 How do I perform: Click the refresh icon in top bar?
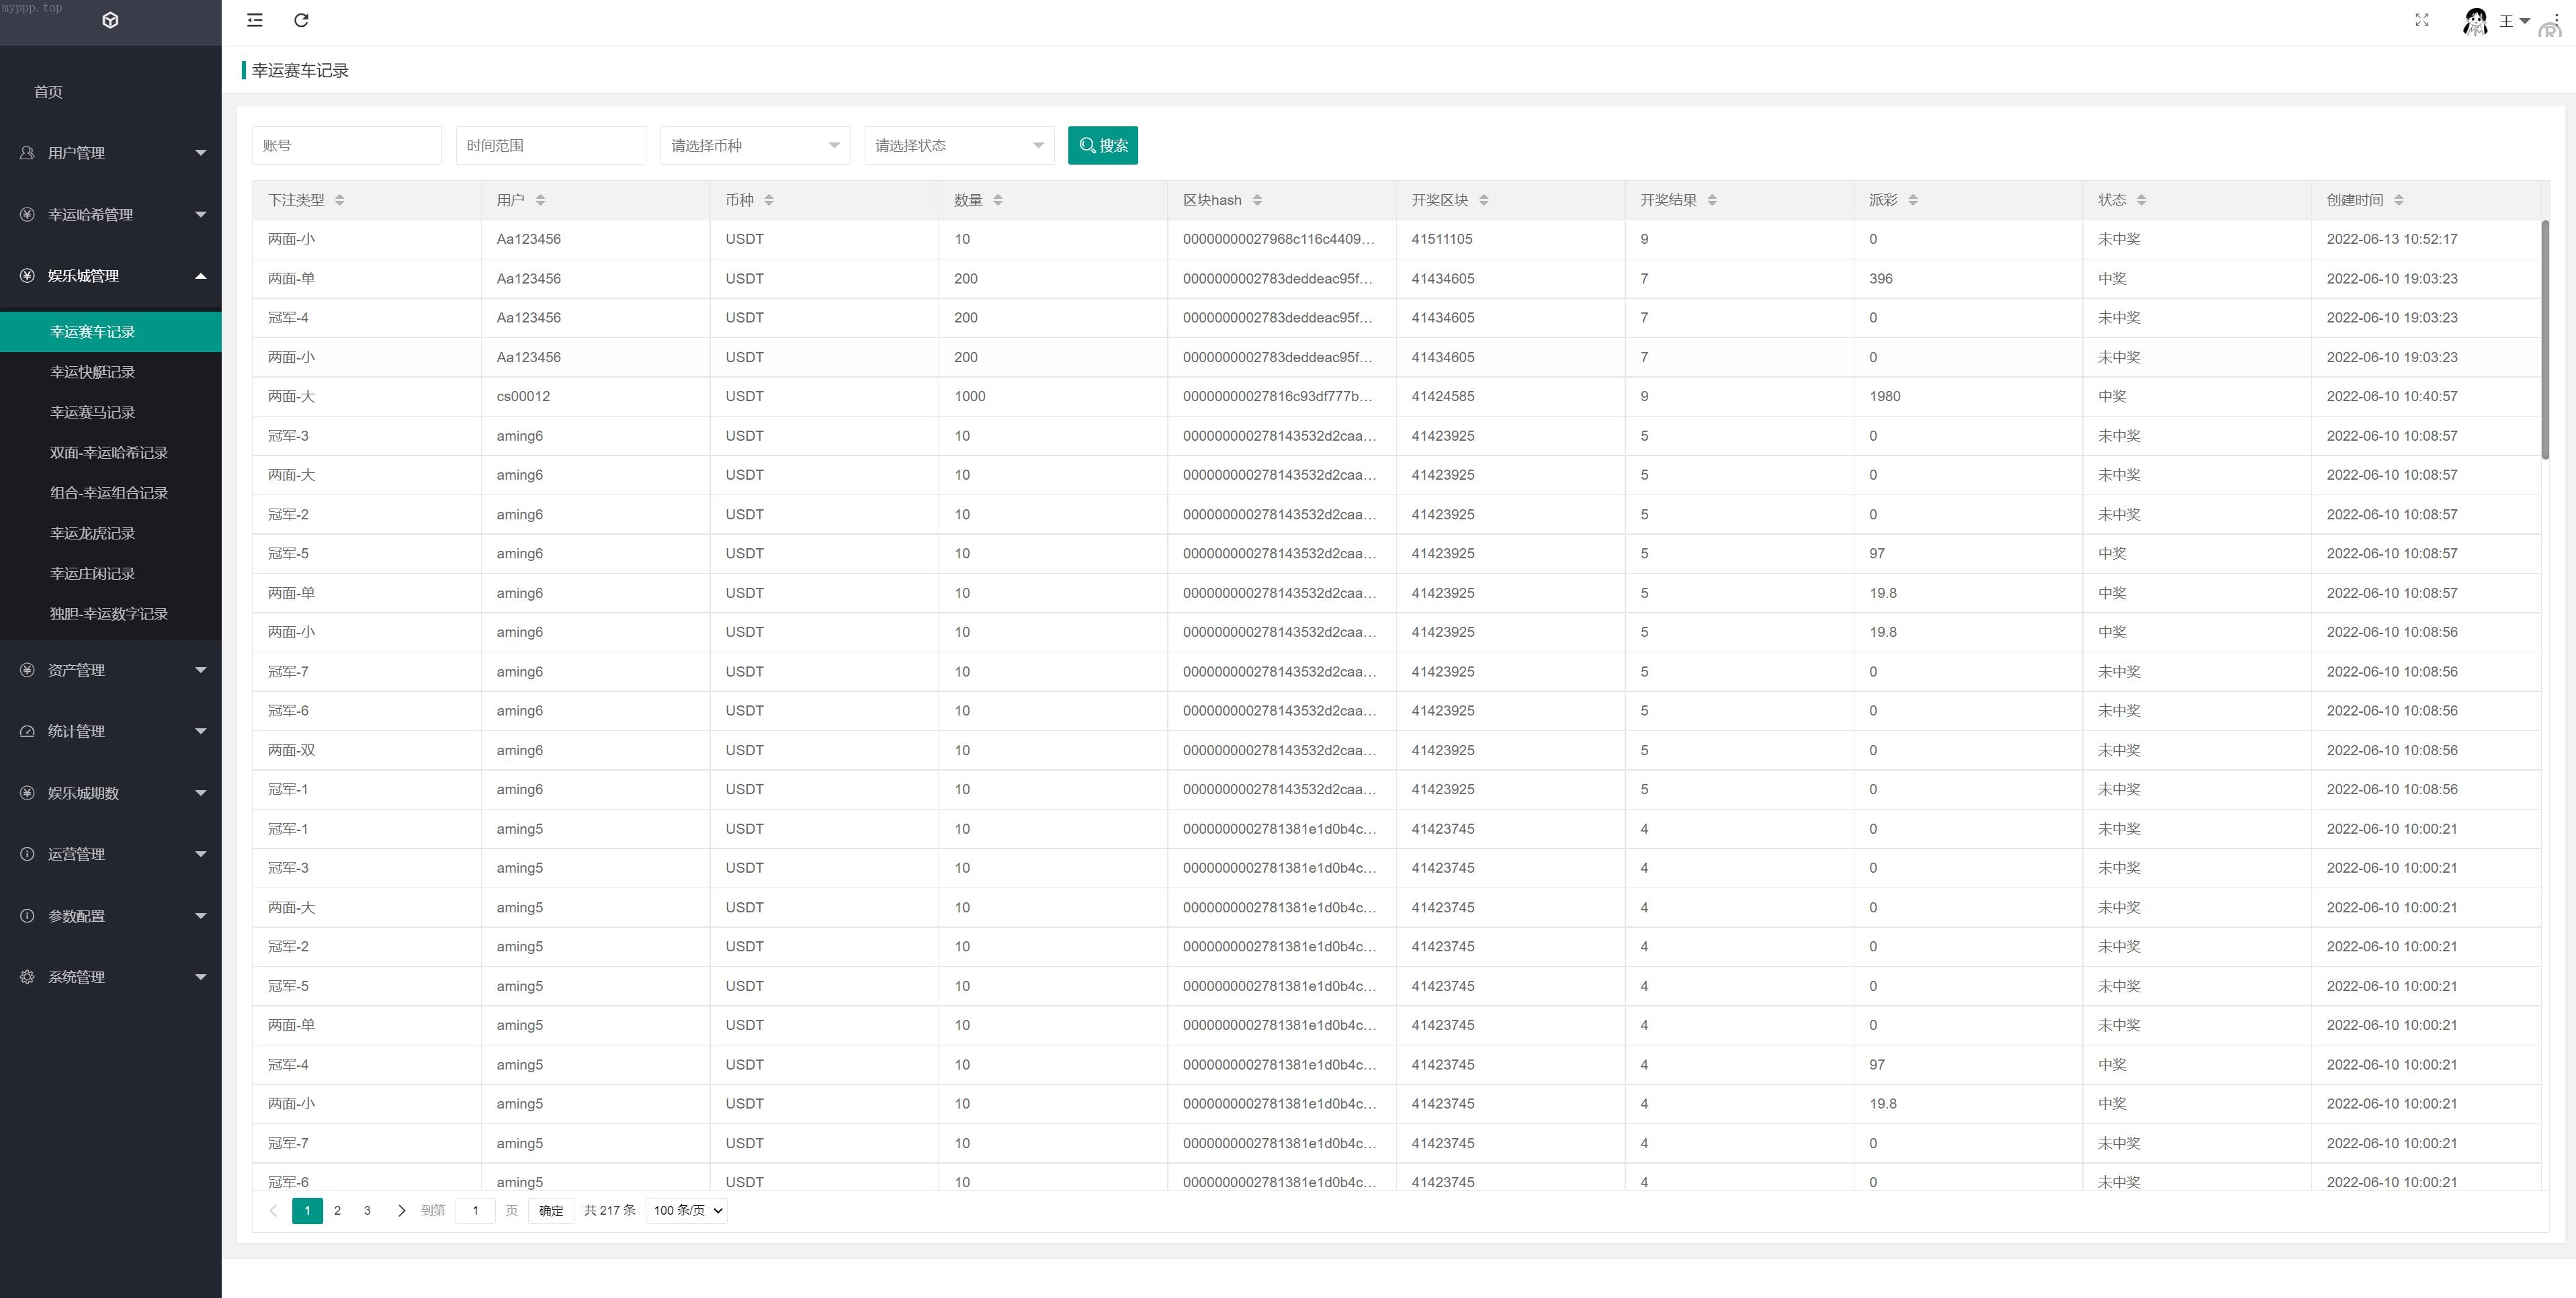click(301, 20)
